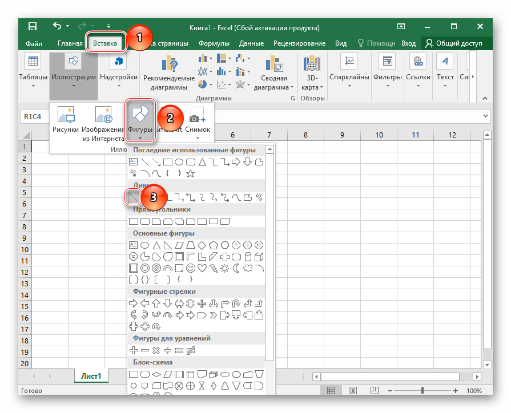The width and height of the screenshot is (511, 413).
Task: Select the not-equal equation shape
Action: [x=190, y=350]
